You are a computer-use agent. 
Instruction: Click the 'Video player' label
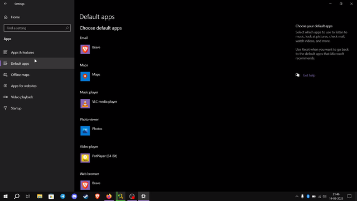89,146
